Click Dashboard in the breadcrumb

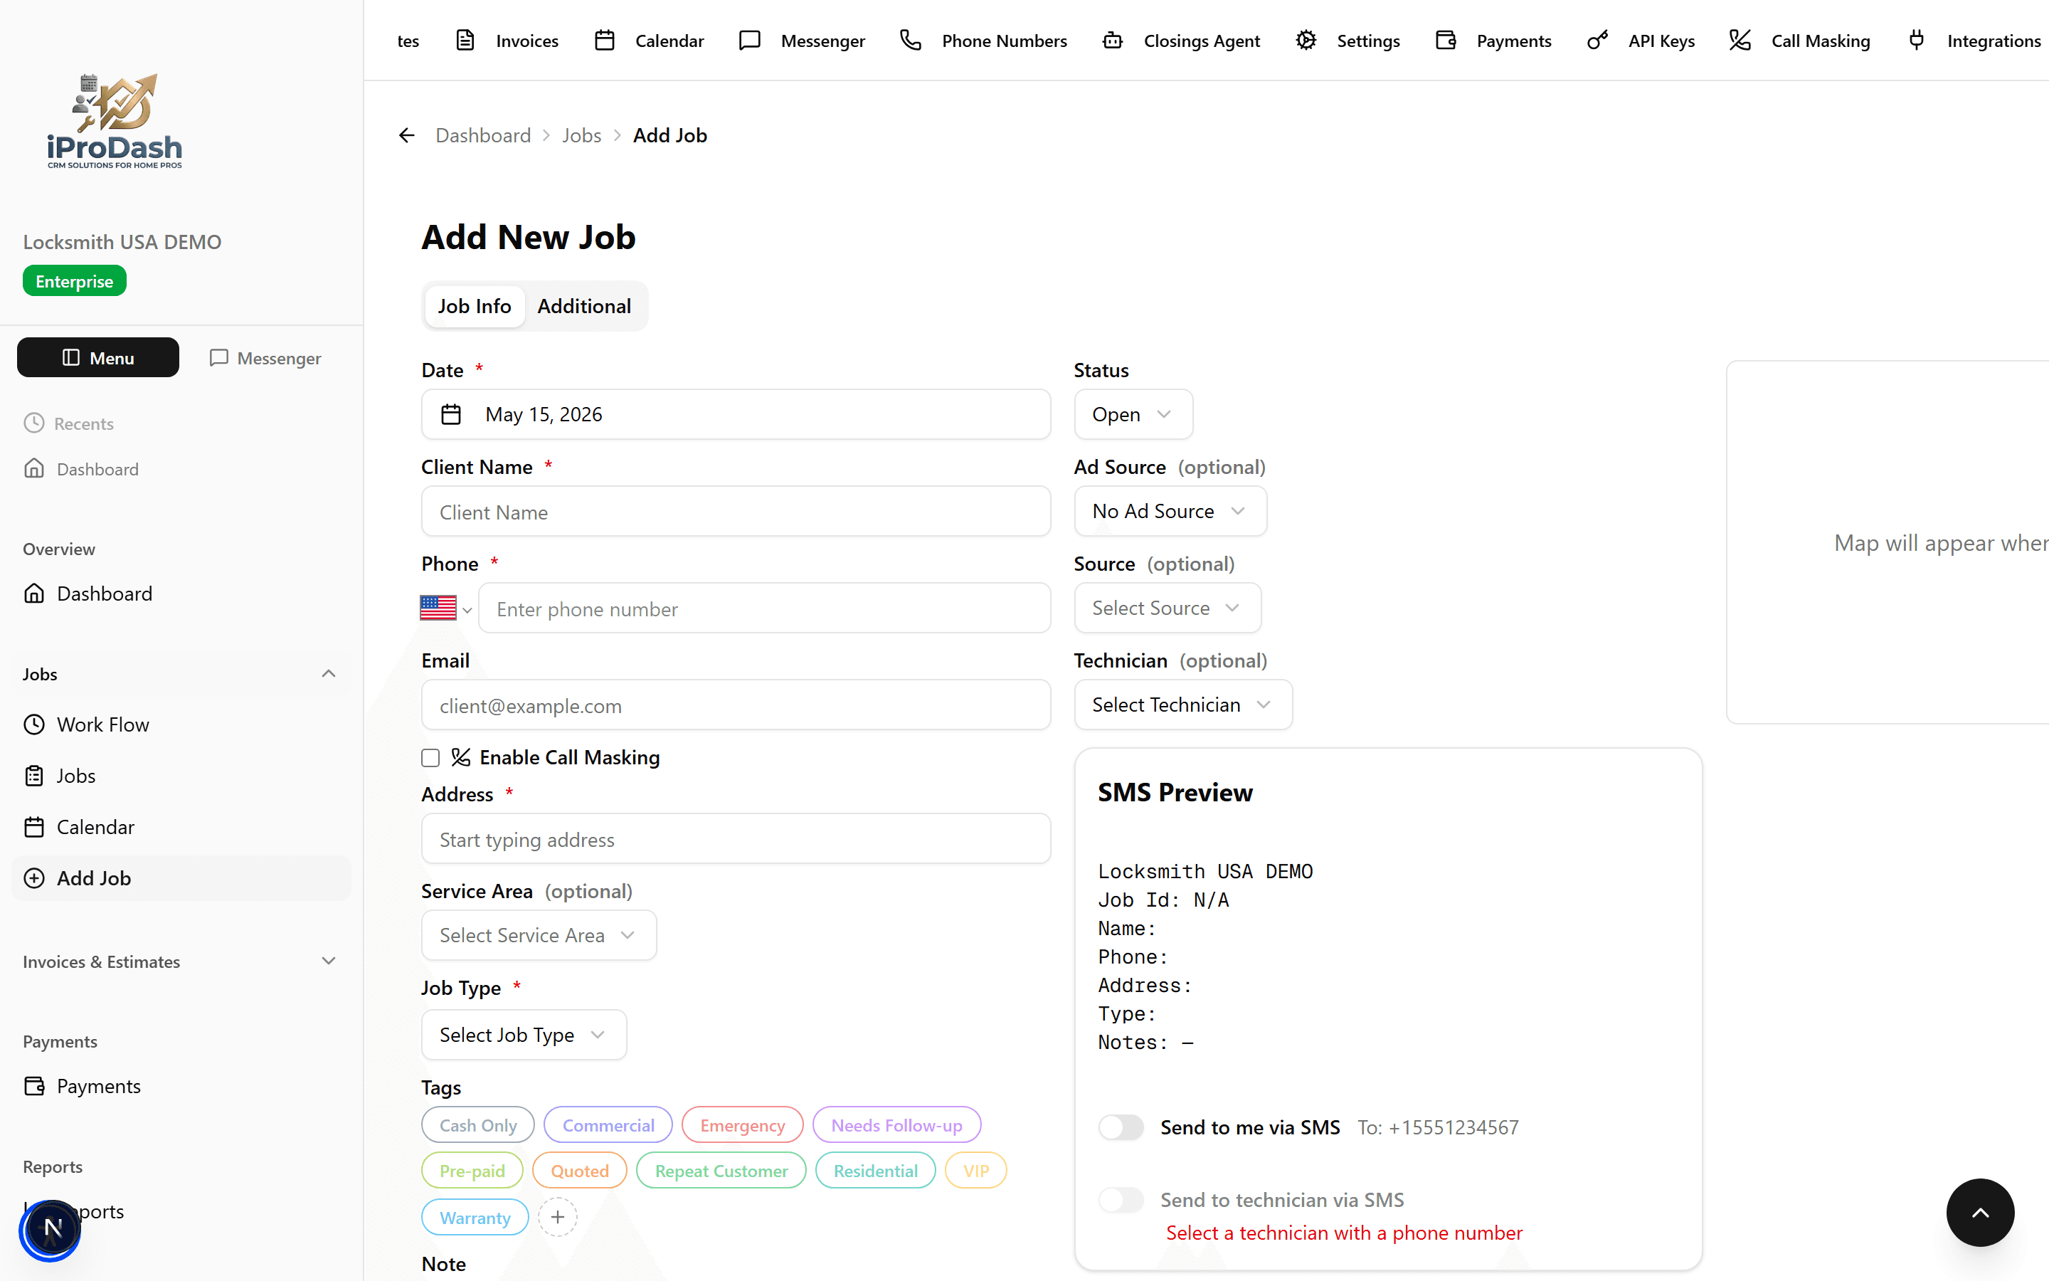[482, 135]
